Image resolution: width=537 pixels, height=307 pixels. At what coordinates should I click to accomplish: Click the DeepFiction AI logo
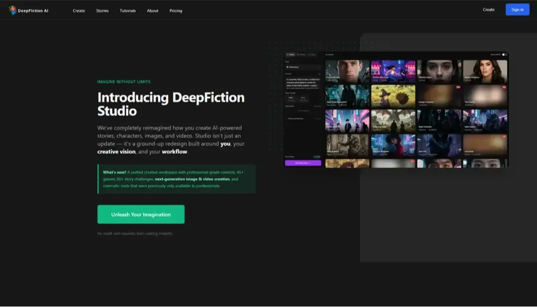click(x=29, y=10)
